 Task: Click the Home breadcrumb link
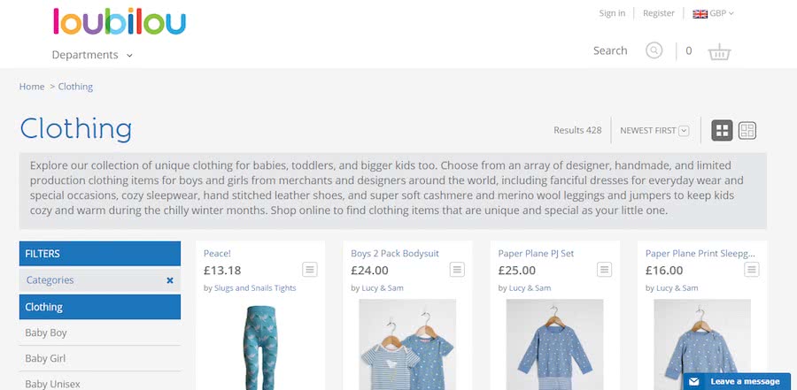pyautogui.click(x=32, y=87)
